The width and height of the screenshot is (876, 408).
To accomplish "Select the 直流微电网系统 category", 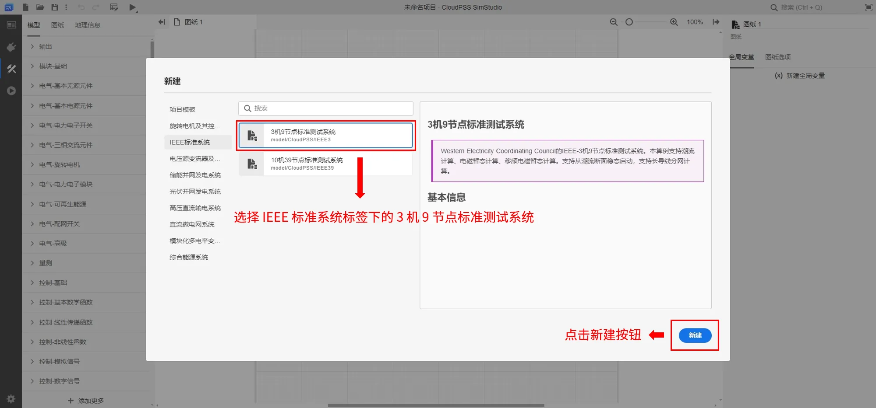I will 198,224.
